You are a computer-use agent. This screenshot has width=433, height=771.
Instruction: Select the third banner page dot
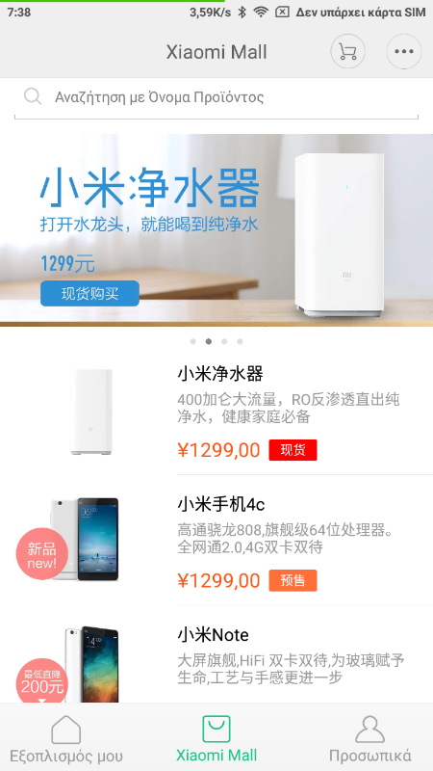pos(224,342)
